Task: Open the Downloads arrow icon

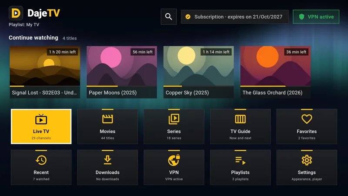Action: click(x=107, y=160)
